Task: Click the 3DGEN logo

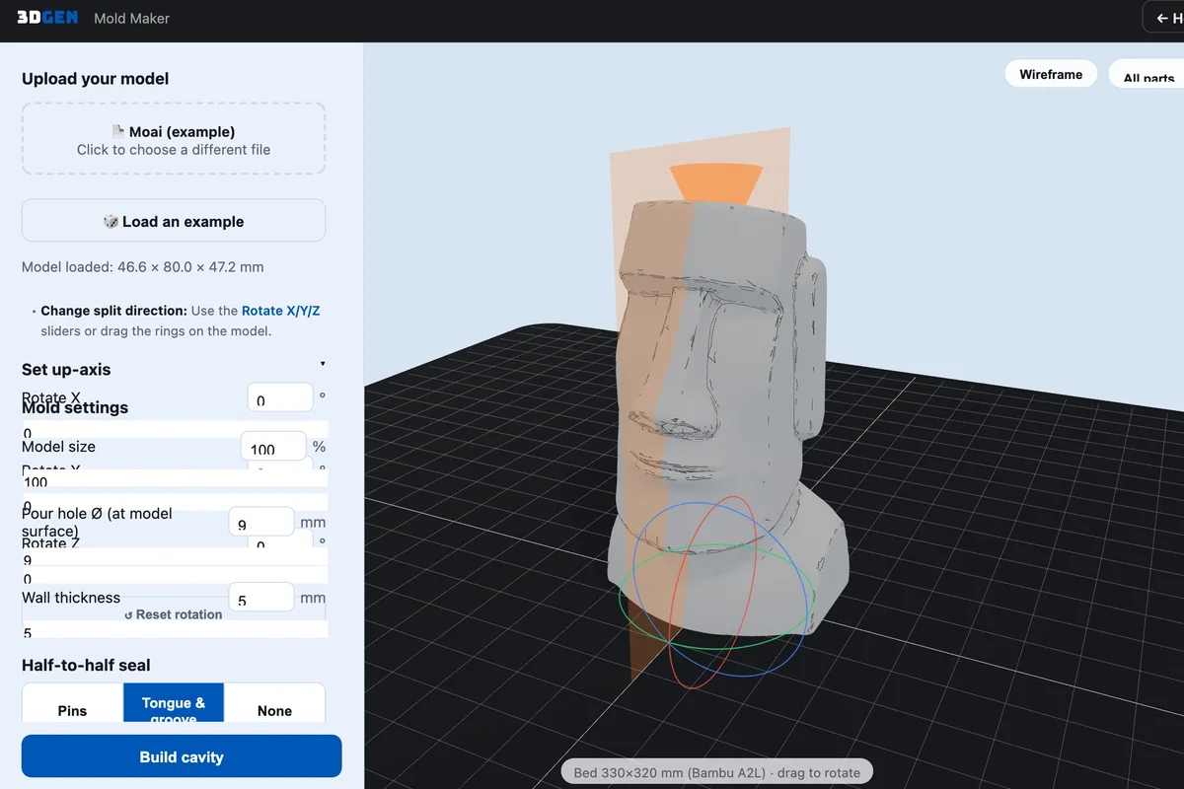Action: coord(46,18)
